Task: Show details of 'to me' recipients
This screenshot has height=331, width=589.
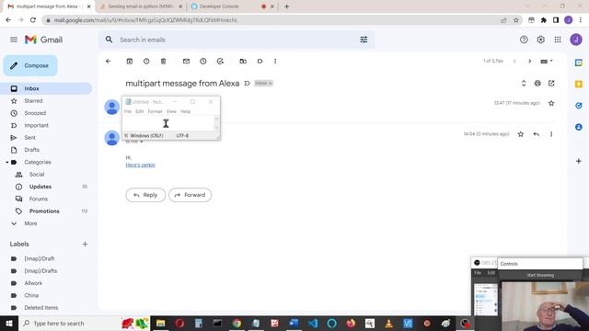Action: coord(142,142)
